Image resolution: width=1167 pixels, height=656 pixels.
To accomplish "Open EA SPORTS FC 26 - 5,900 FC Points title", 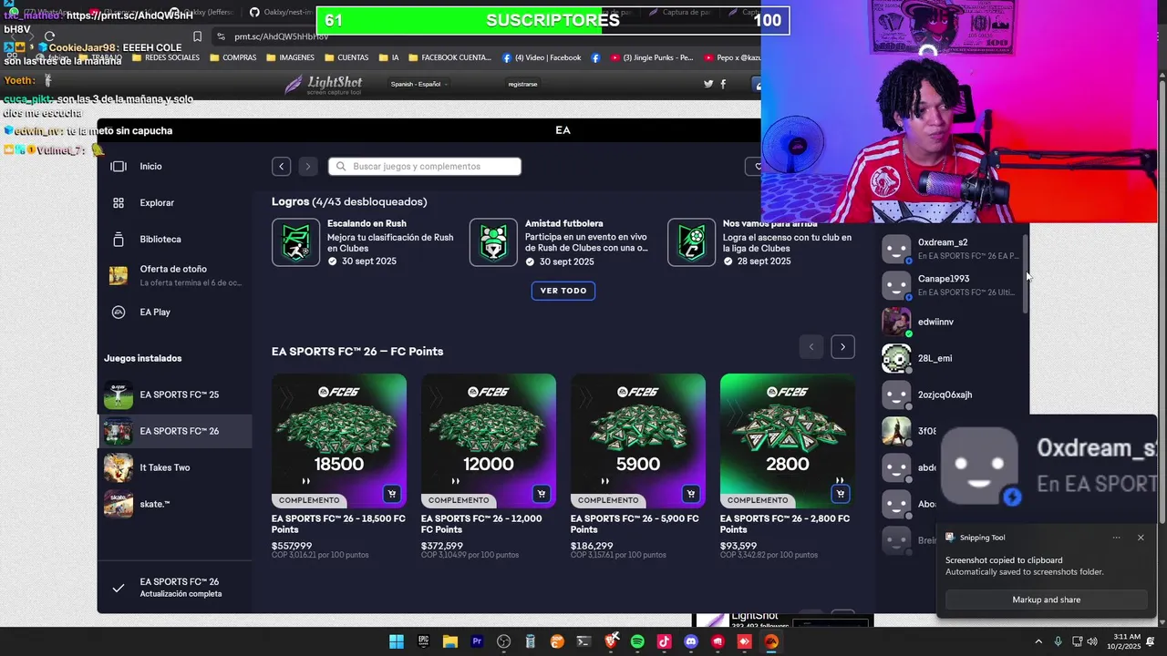I will click(x=635, y=524).
